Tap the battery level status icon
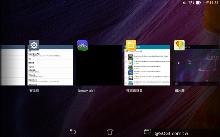 click(198, 3)
